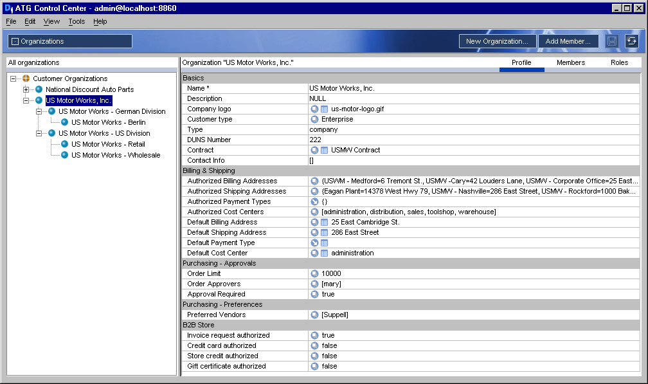Open the Tools menu
This screenshot has height=384, width=648.
76,21
